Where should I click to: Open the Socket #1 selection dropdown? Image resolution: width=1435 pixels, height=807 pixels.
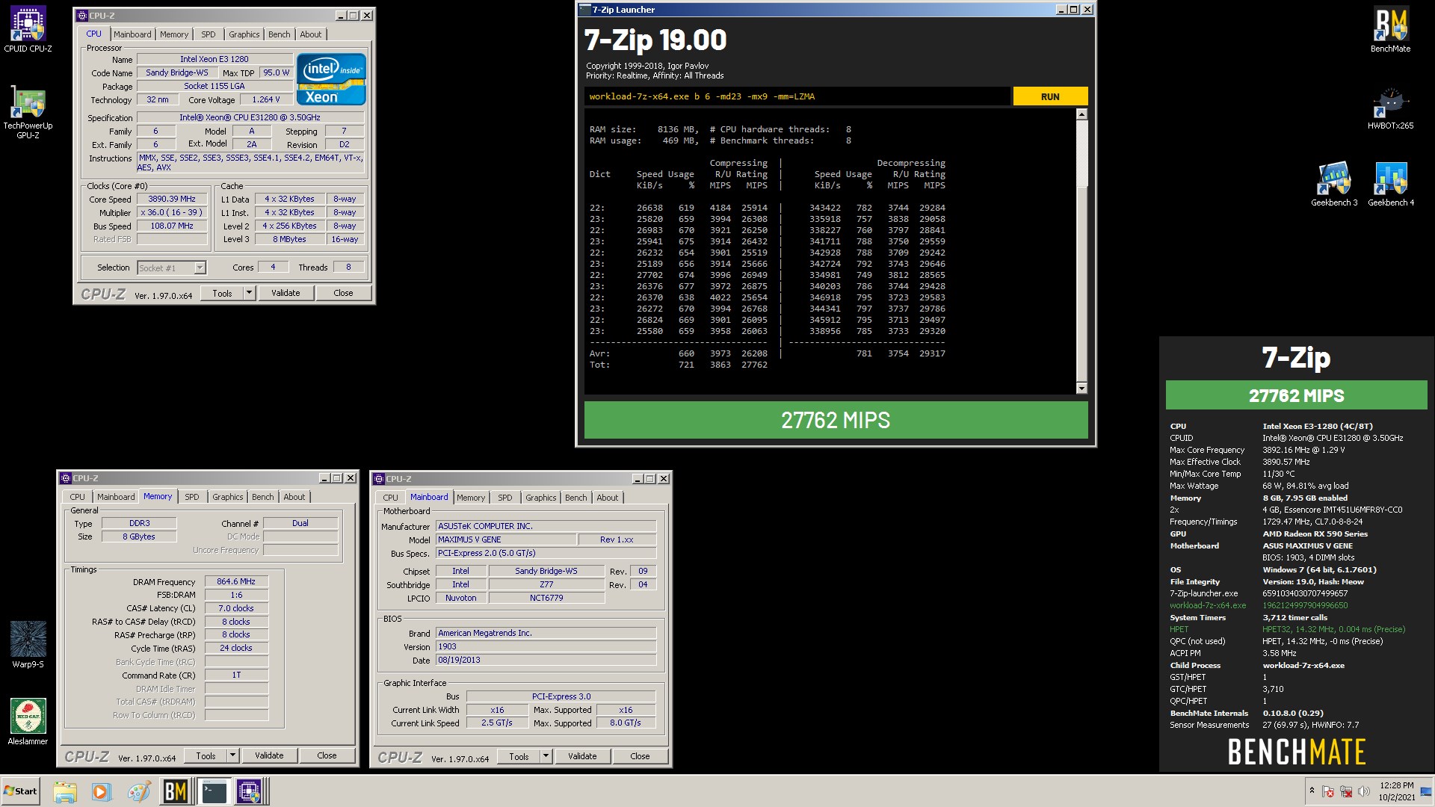click(171, 268)
